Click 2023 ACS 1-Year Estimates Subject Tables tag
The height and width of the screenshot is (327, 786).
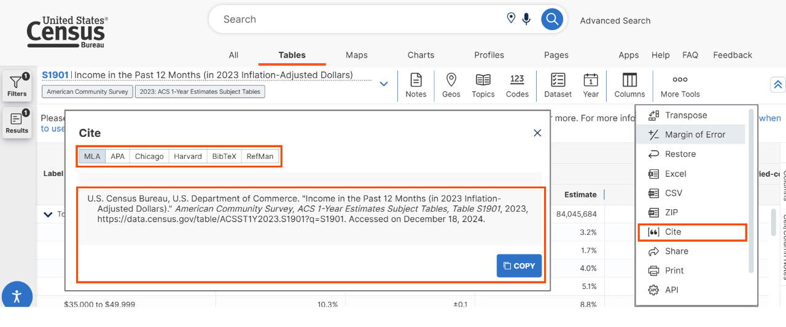(200, 91)
